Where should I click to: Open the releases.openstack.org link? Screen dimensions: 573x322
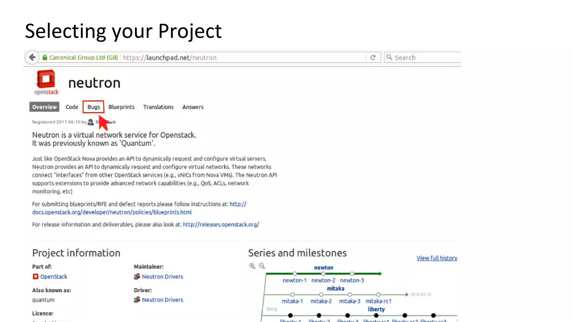221,224
